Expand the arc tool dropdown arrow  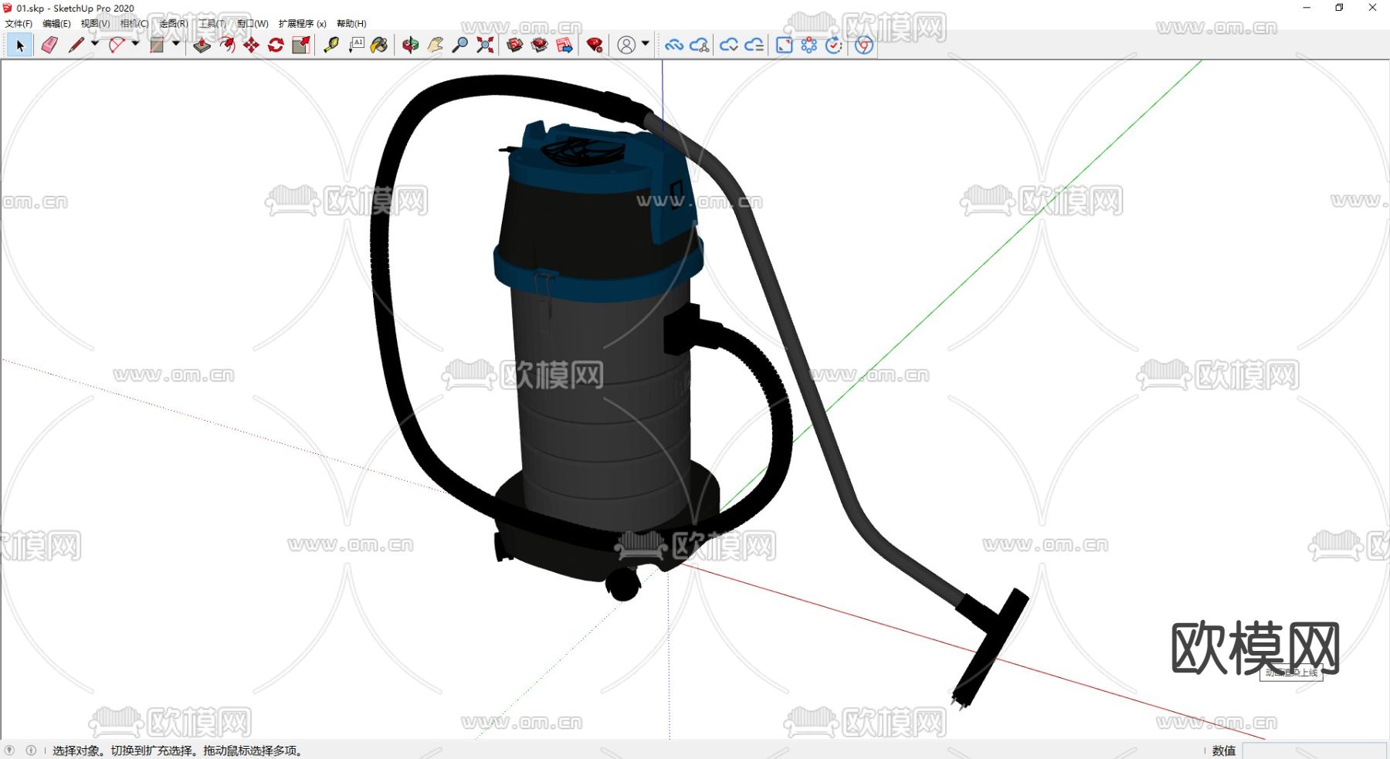[135, 44]
